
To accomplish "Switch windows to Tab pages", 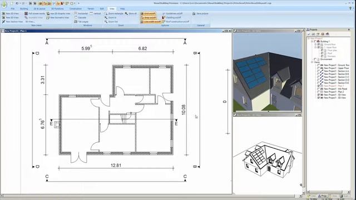I will (x=81, y=22).
